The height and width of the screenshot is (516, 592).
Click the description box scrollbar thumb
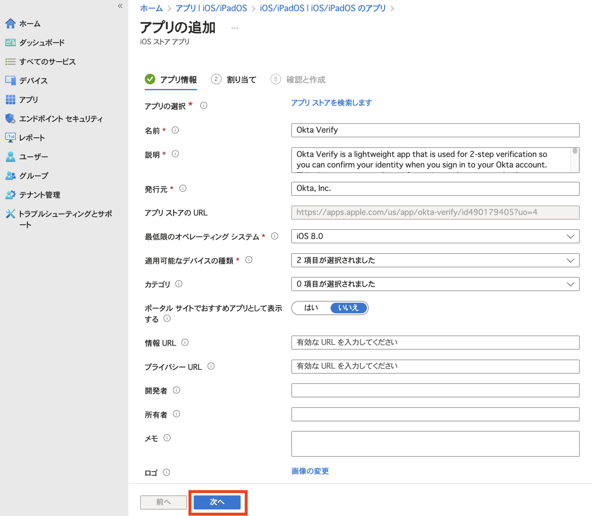click(x=575, y=151)
